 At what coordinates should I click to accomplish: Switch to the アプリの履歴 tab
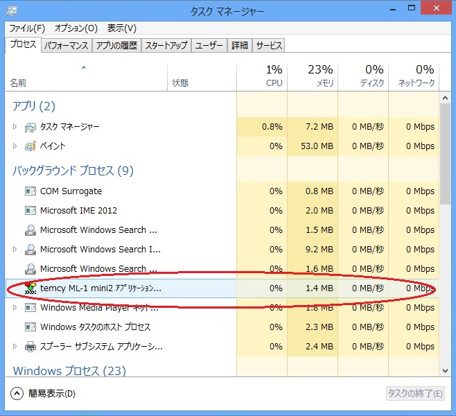tap(116, 46)
